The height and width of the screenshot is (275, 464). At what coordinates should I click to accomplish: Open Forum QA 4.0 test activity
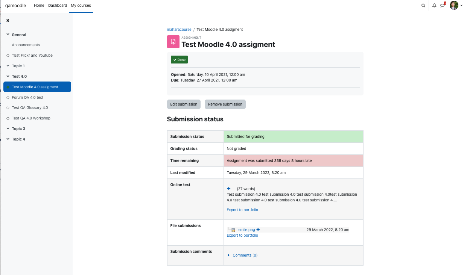(27, 98)
